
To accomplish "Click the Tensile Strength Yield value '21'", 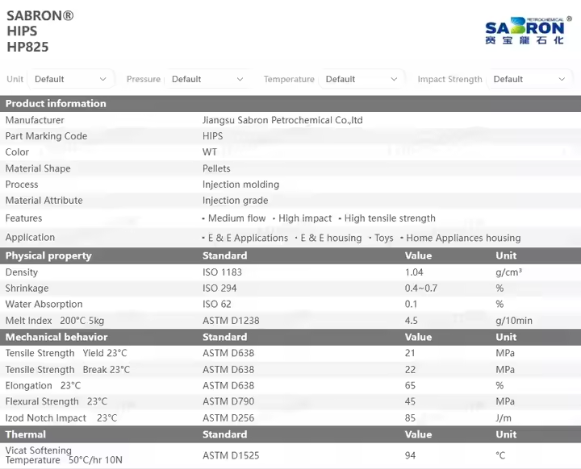I will click(x=410, y=353).
